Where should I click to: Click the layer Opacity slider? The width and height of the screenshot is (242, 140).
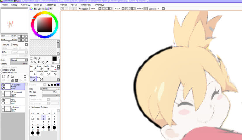(x=19, y=64)
